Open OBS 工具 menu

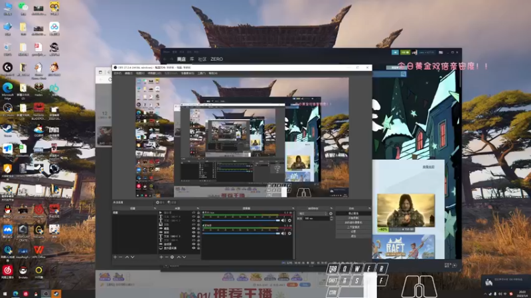point(202,74)
